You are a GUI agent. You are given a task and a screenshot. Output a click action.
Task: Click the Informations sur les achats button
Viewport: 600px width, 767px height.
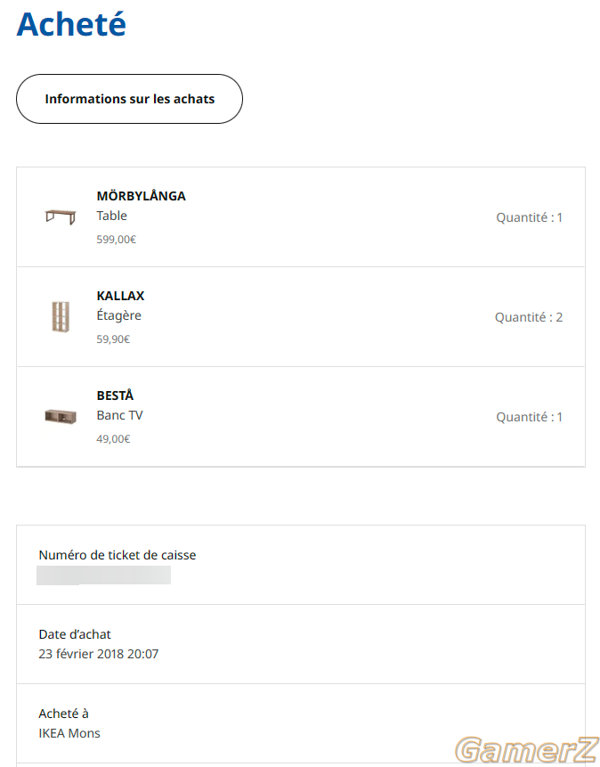tap(129, 99)
